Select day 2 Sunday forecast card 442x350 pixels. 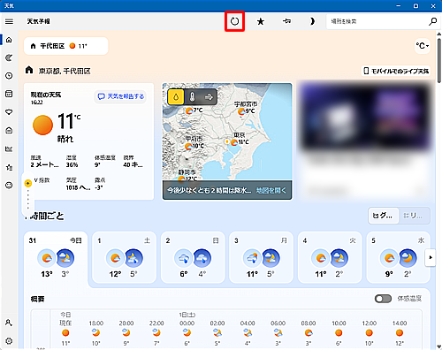[x=193, y=257]
